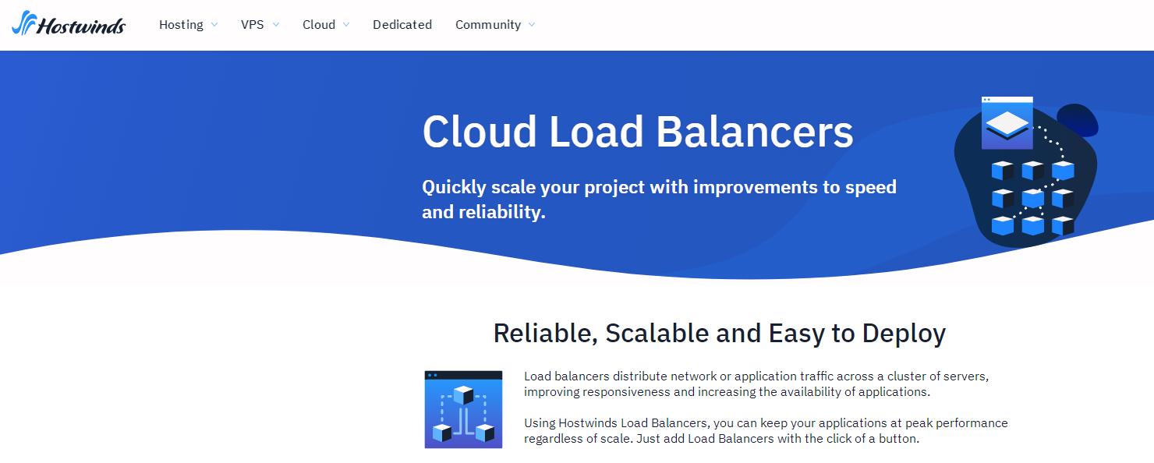The width and height of the screenshot is (1154, 463).
Task: Open the Cloud menu
Action: pos(319,25)
